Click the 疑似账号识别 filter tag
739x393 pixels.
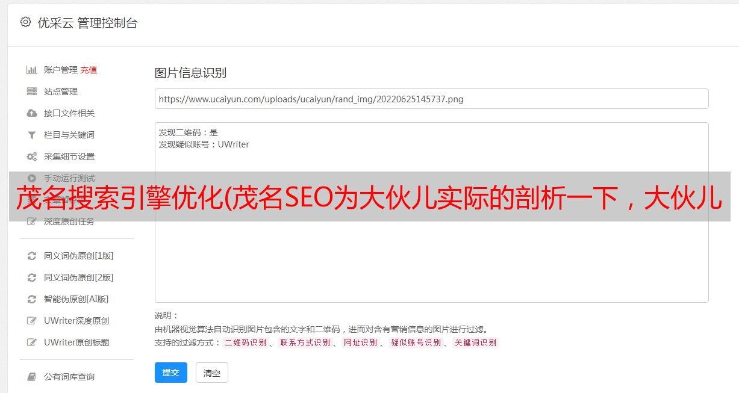416,342
